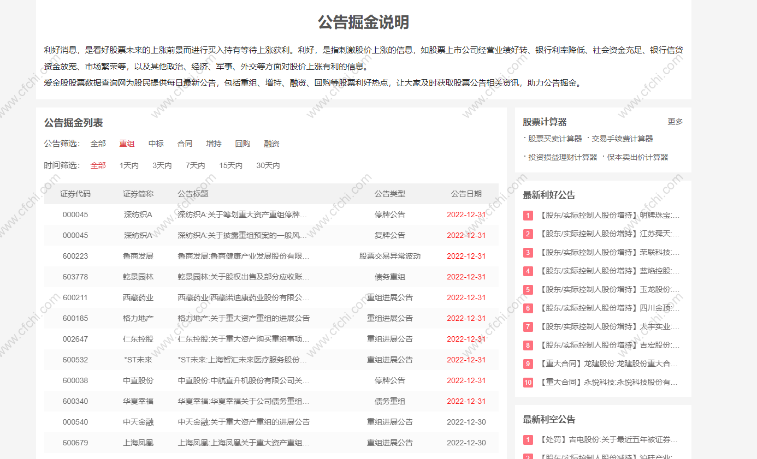Click the 公告标题 column header
The width and height of the screenshot is (757, 459).
point(193,194)
